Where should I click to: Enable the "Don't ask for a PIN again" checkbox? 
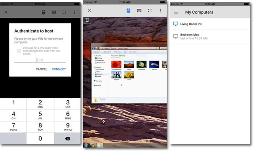pyautogui.click(x=19, y=51)
